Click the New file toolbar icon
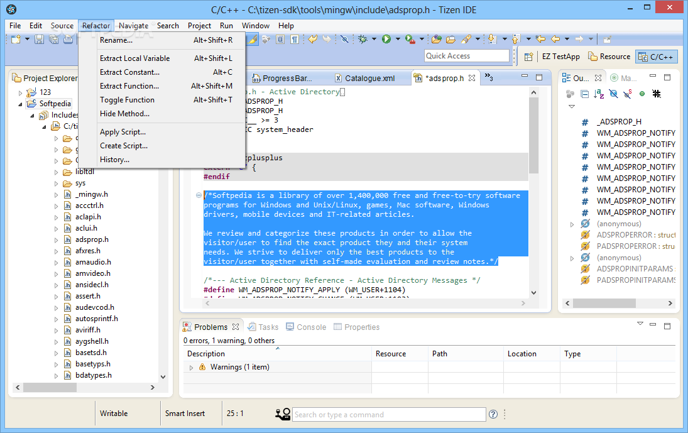The height and width of the screenshot is (433, 688). point(16,40)
